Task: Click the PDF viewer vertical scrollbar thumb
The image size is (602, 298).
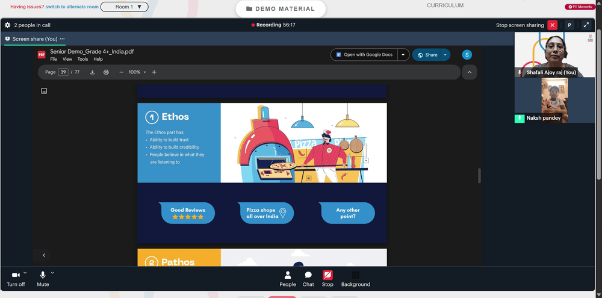Action: click(479, 176)
